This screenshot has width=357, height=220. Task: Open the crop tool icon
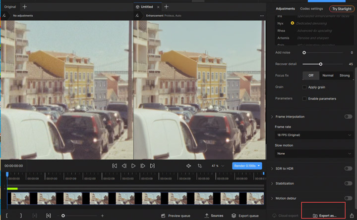point(200,166)
